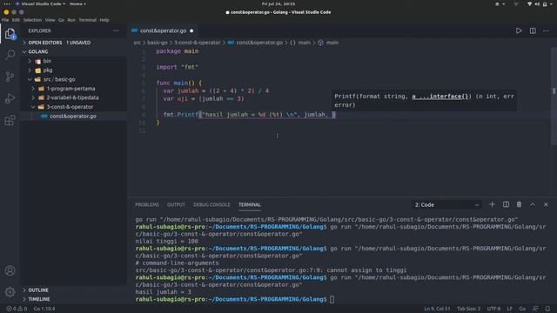
Task: Open the Source Control view
Action: point(10,77)
